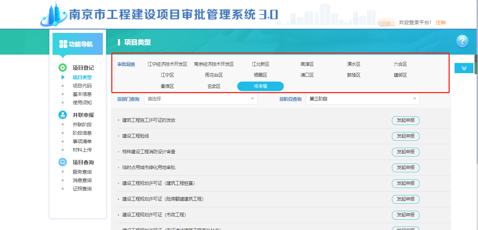This screenshot has width=478, height=230.
Task: Open 项目代码 in sidebar navigation
Action: click(82, 86)
